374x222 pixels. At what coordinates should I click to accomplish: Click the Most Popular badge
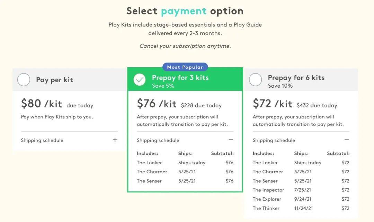tap(185, 67)
